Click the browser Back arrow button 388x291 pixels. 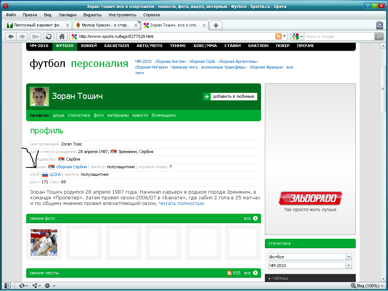click(x=11, y=36)
